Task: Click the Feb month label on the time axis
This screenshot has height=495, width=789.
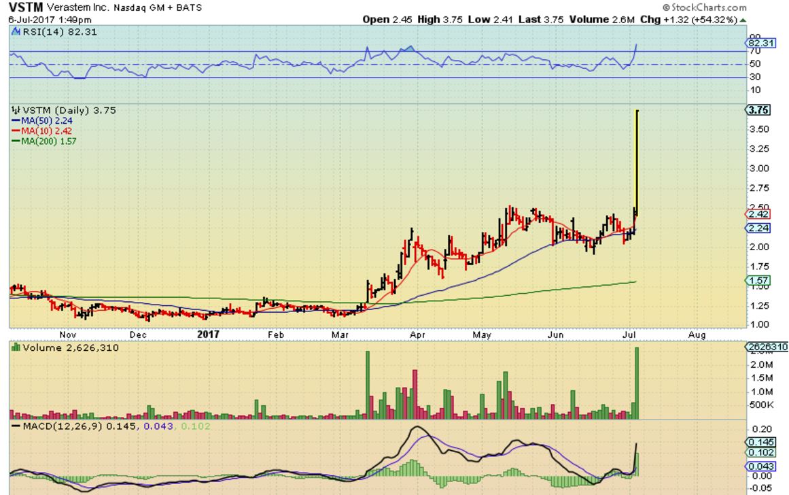Action: coord(276,335)
